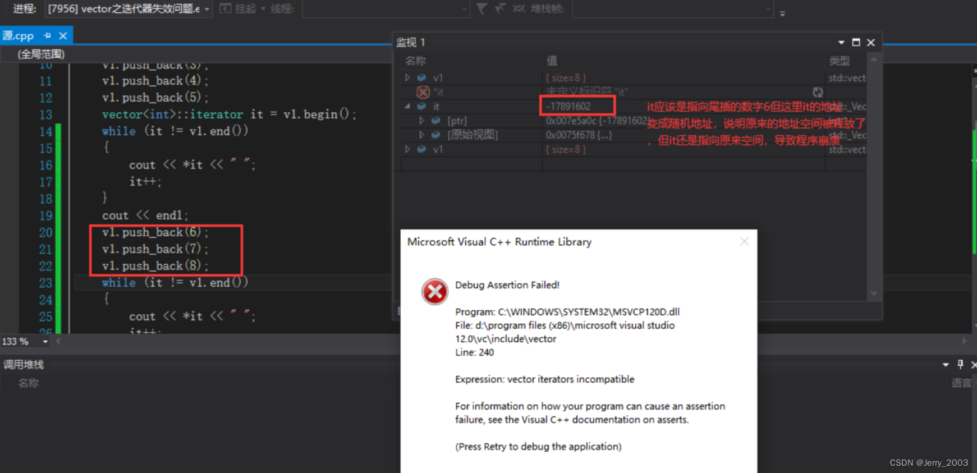
Task: Open the stack frame (堆栈帧) combo box
Action: click(672, 9)
